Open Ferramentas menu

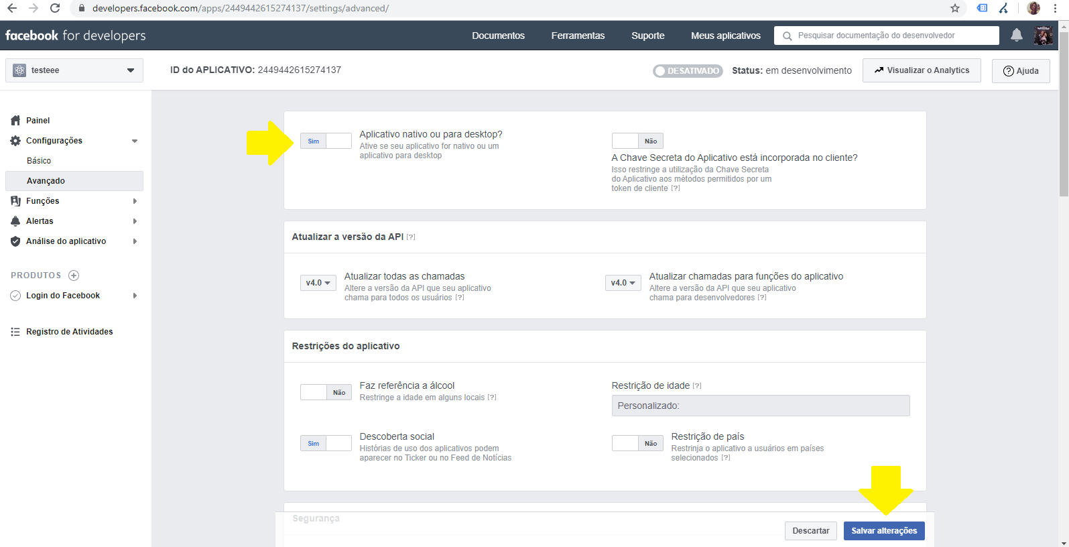click(578, 36)
